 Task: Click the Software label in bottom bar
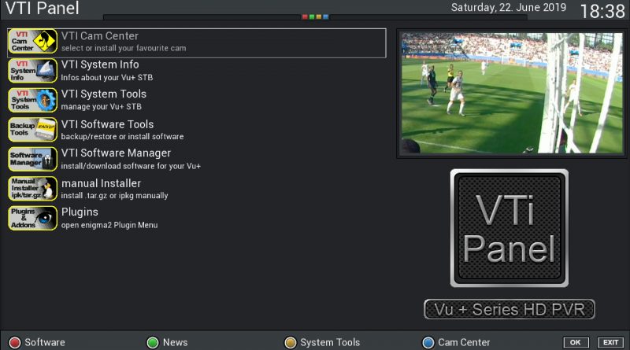click(45, 342)
